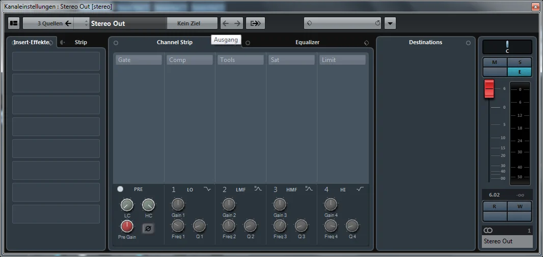Click the Gain 4 knob
The image size is (543, 257).
point(331,205)
